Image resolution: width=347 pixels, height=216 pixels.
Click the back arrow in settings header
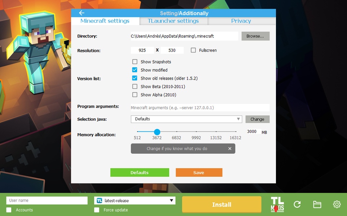coord(82,13)
